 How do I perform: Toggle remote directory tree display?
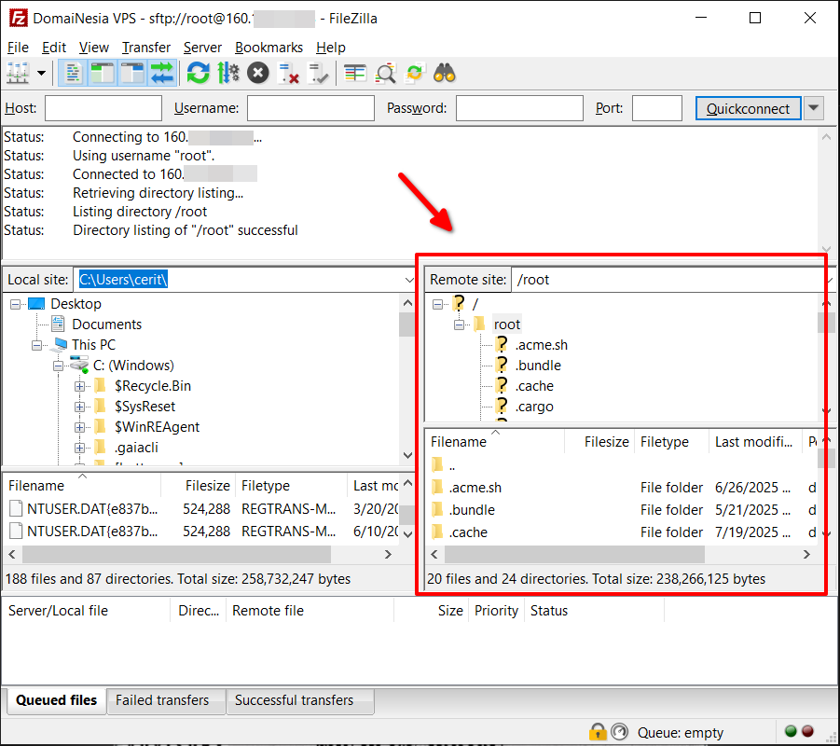click(x=131, y=73)
